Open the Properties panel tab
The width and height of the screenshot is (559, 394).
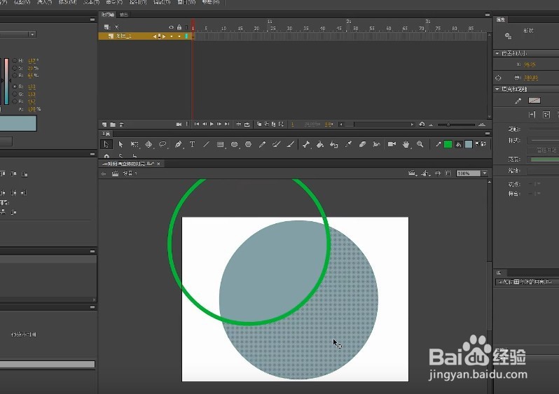(x=501, y=20)
